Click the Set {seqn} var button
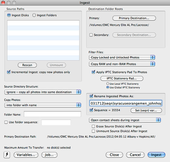 pyautogui.click(x=146, y=110)
